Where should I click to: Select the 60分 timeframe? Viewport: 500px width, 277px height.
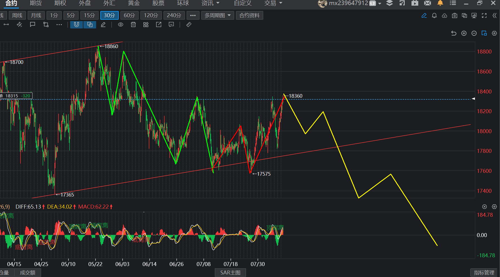click(x=129, y=15)
